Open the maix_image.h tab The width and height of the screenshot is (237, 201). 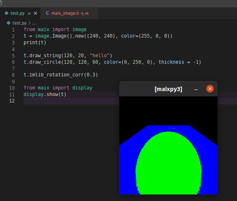69,13
